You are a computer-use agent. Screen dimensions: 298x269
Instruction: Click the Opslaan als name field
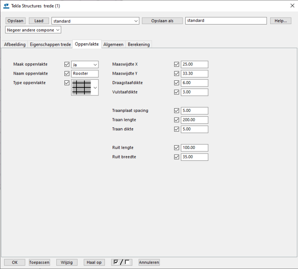point(226,21)
